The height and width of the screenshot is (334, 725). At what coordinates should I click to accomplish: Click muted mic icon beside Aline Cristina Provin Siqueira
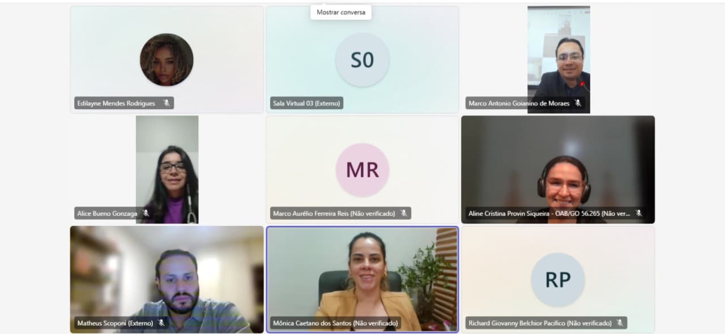638,213
